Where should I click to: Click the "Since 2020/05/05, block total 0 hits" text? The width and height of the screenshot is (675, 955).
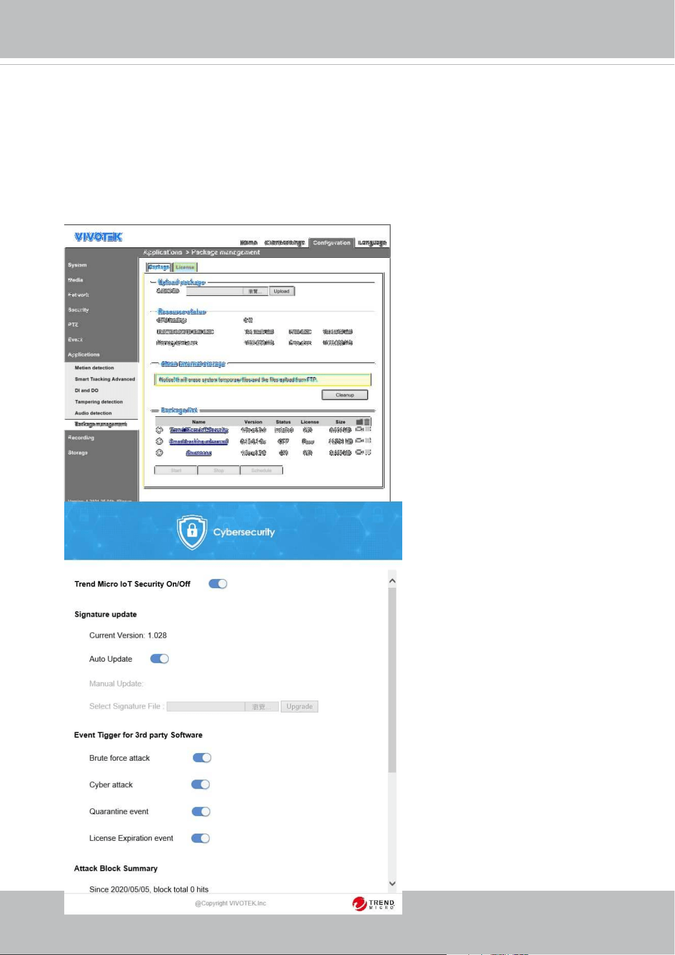click(x=149, y=889)
